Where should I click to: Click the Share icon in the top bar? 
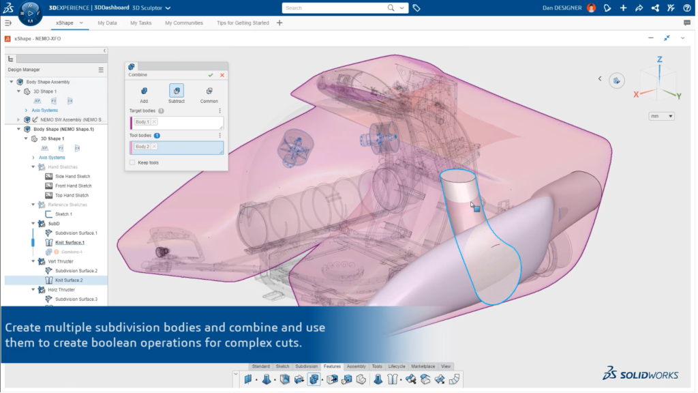tap(638, 8)
